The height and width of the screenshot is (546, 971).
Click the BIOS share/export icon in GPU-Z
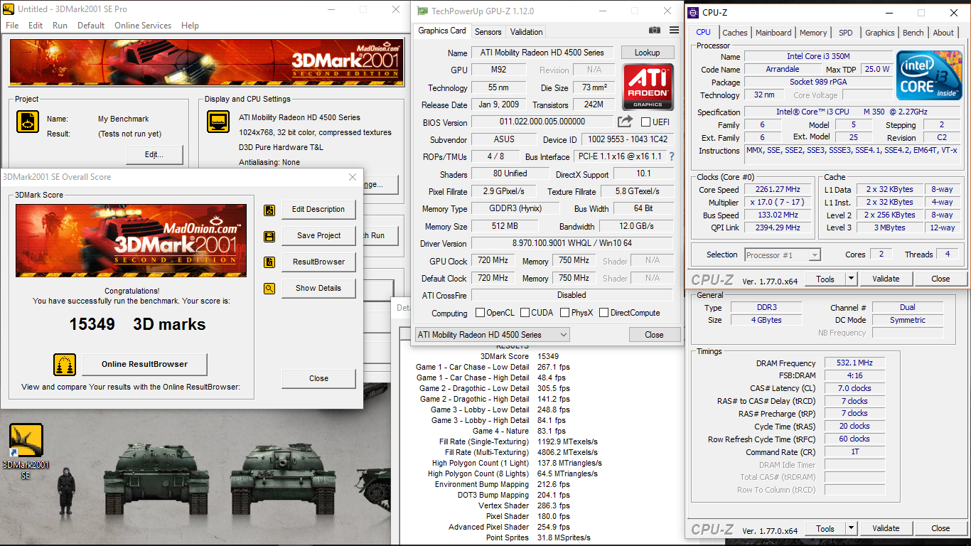(625, 122)
